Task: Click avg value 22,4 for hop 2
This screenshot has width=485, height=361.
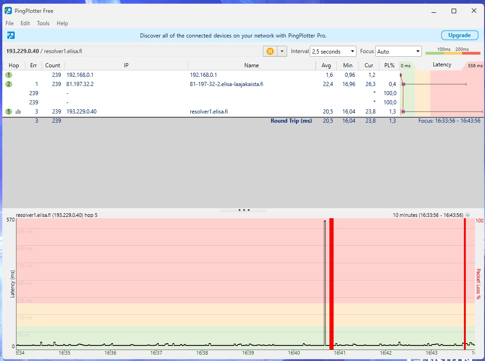Action: pyautogui.click(x=328, y=84)
